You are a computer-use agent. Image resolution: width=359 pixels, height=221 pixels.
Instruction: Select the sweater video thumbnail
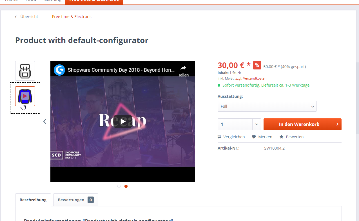click(25, 96)
